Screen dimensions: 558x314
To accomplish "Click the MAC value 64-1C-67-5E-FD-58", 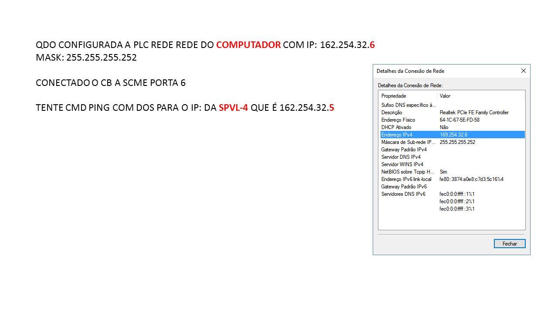I will [x=459, y=120].
